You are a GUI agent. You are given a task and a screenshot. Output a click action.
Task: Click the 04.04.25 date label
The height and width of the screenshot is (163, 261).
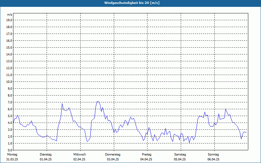(146, 159)
